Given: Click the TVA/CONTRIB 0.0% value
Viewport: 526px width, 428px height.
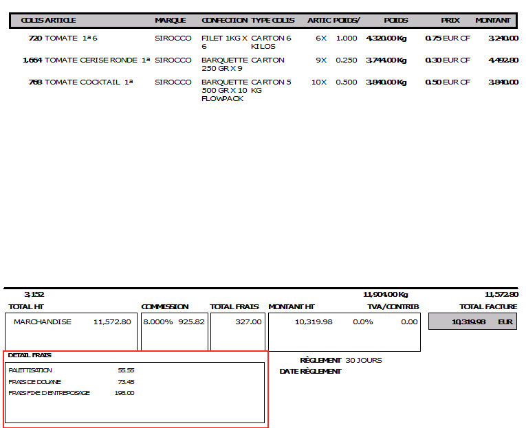Looking at the screenshot, I should tap(362, 322).
